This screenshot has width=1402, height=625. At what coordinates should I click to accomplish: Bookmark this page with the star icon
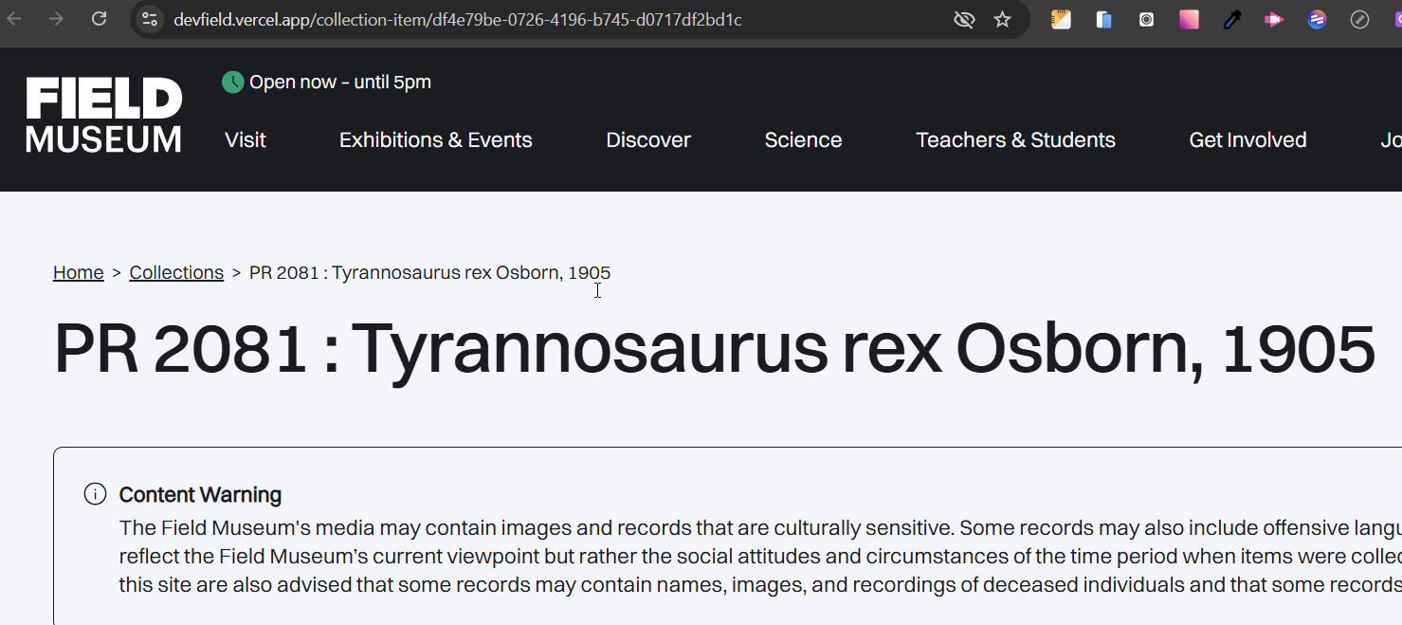(1002, 19)
